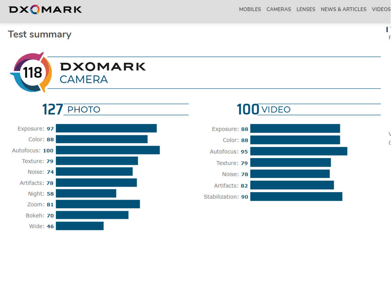Go to the LENSES section
The width and height of the screenshot is (392, 294).
pos(306,9)
